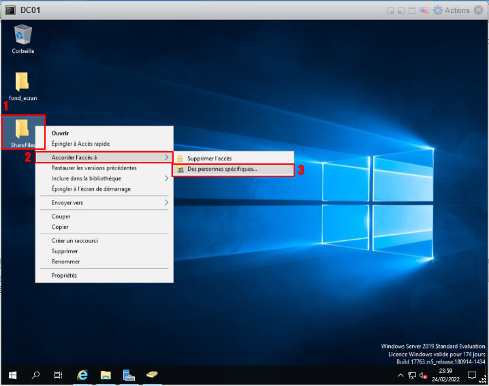The image size is (489, 386).
Task: Open the notification center icon
Action: click(x=472, y=375)
